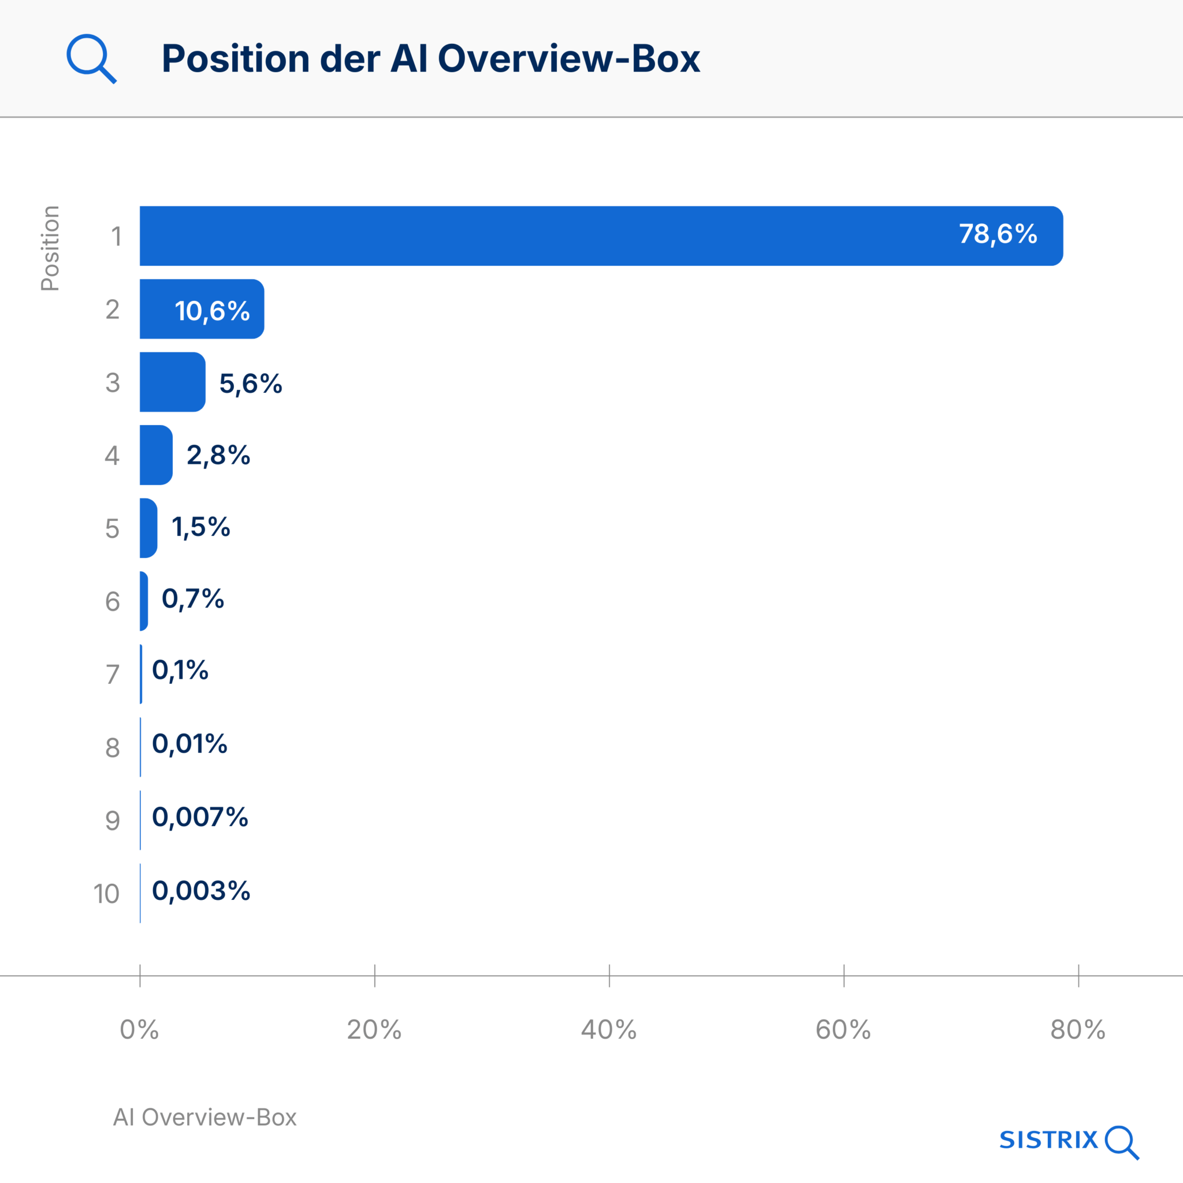Image resolution: width=1183 pixels, height=1183 pixels.
Task: Click the 0,003% value label
Action: point(201,890)
